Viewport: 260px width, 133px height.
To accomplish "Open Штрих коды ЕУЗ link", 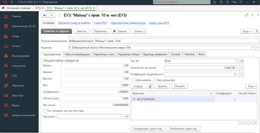I will pos(159,23).
